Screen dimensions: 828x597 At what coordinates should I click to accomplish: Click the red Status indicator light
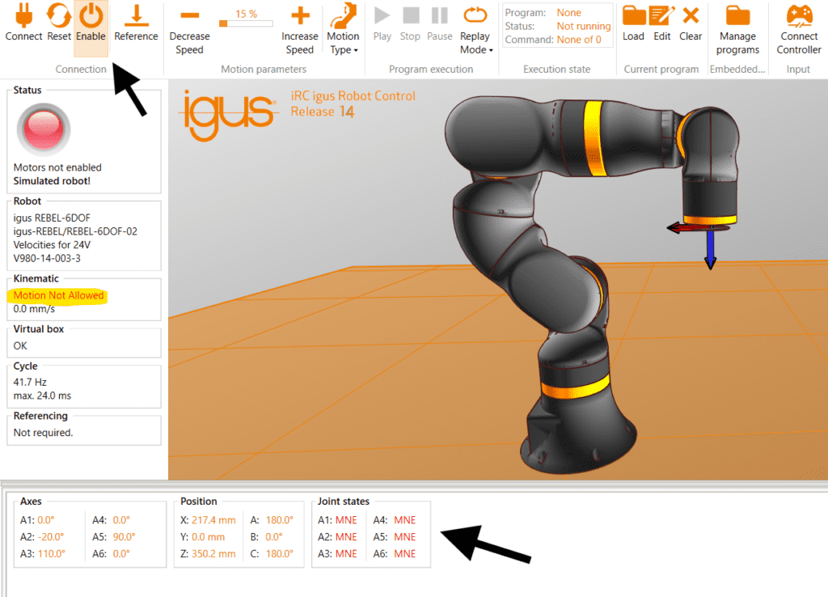coord(44,129)
